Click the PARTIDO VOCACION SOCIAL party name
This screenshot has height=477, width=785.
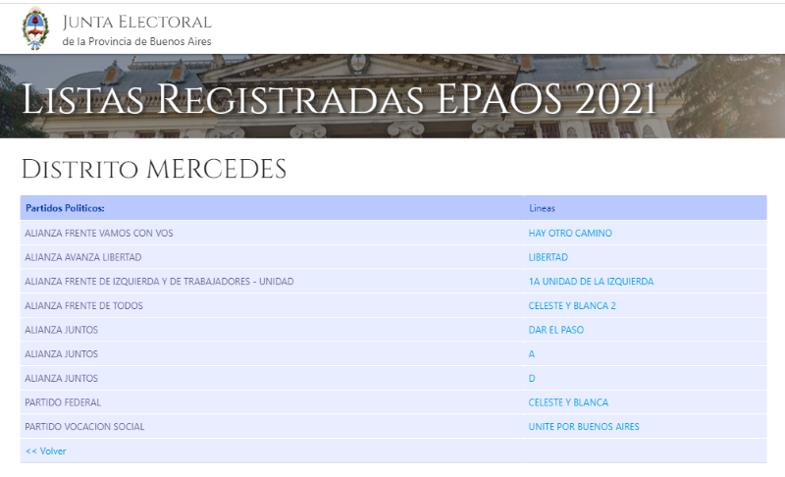tap(84, 427)
